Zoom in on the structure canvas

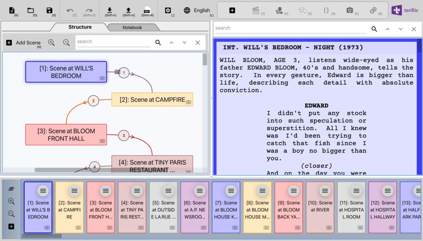click(51, 42)
